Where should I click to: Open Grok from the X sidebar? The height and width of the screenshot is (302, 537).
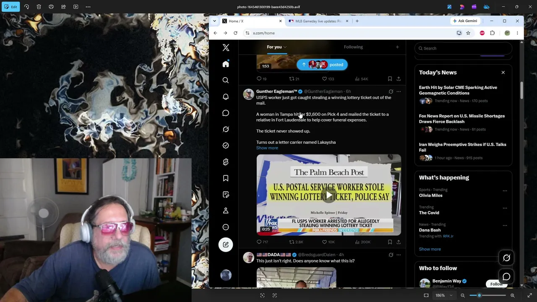pos(226,129)
